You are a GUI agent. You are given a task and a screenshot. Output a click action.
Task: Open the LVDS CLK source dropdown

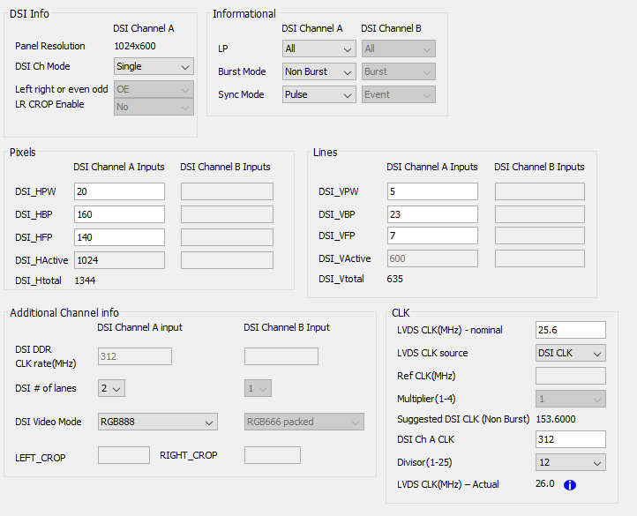tap(570, 353)
